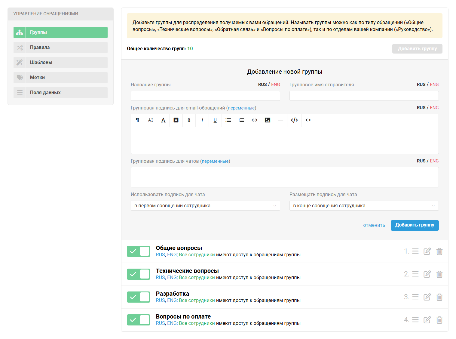The height and width of the screenshot is (339, 456).
Task: Click the Bold formatting icon in editor
Action: 189,120
